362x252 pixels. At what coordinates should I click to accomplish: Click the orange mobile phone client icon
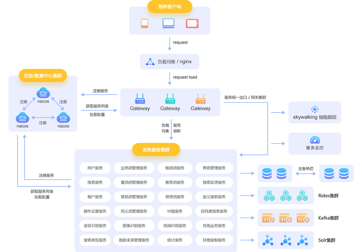(144, 23)
